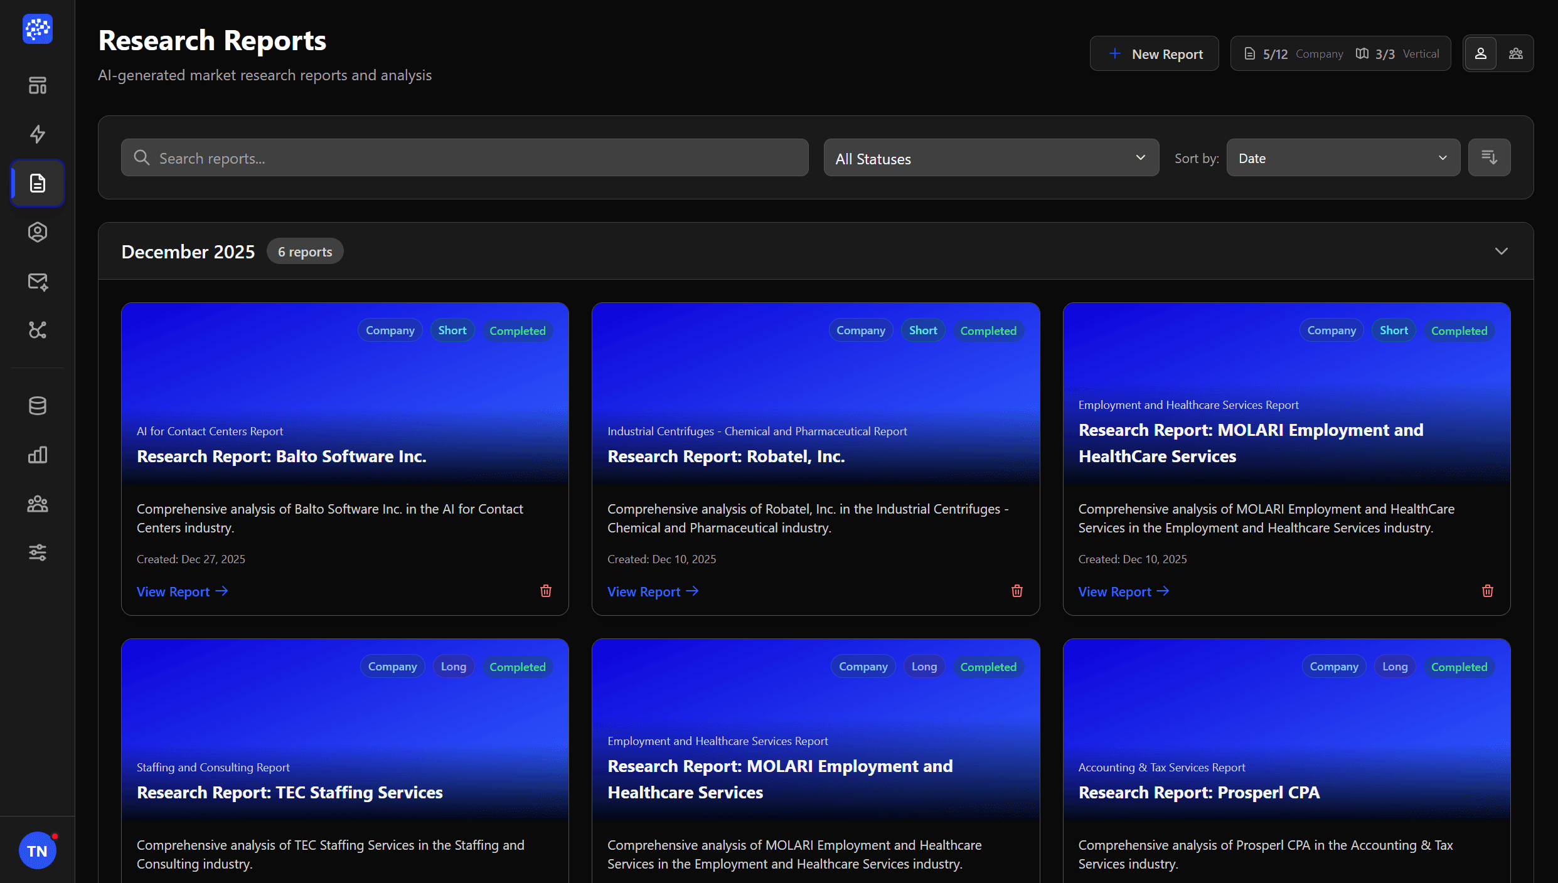Open View Report for MOLARI short report
1558x883 pixels.
(1124, 591)
